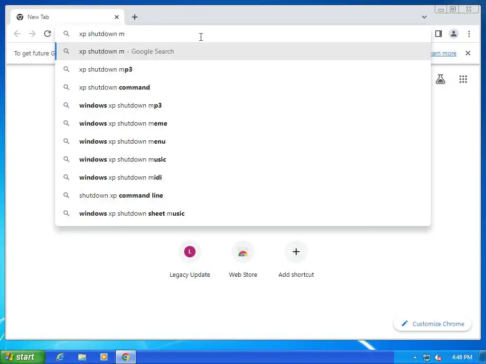Go forward using the forward arrow
Image resolution: width=486 pixels, height=364 pixels.
[32, 34]
